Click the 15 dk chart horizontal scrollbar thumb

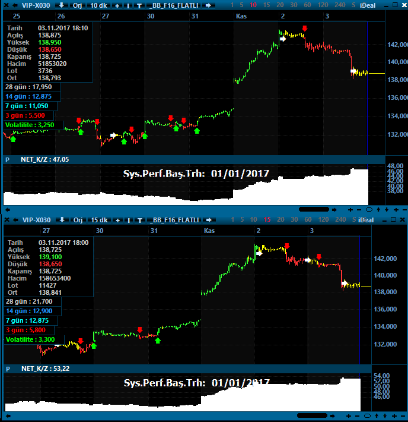pyautogui.click(x=312, y=415)
